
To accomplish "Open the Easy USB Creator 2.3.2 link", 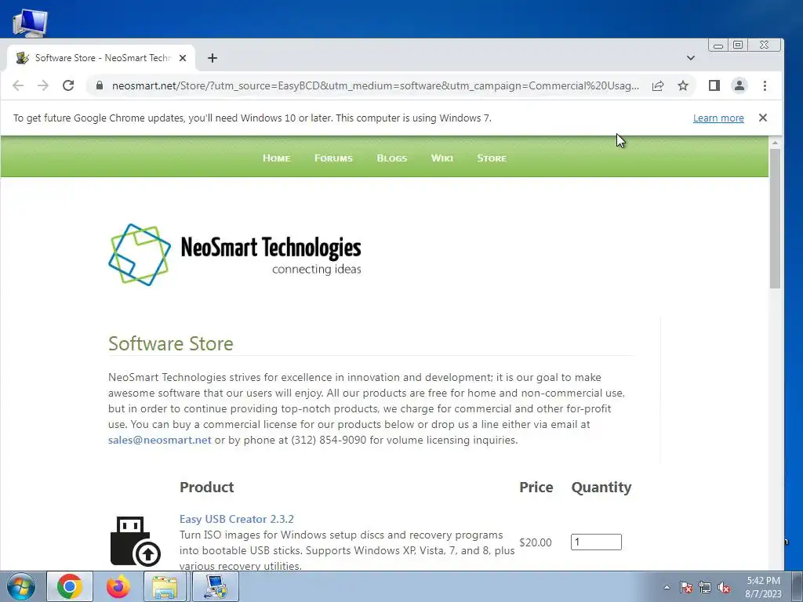I will (237, 519).
